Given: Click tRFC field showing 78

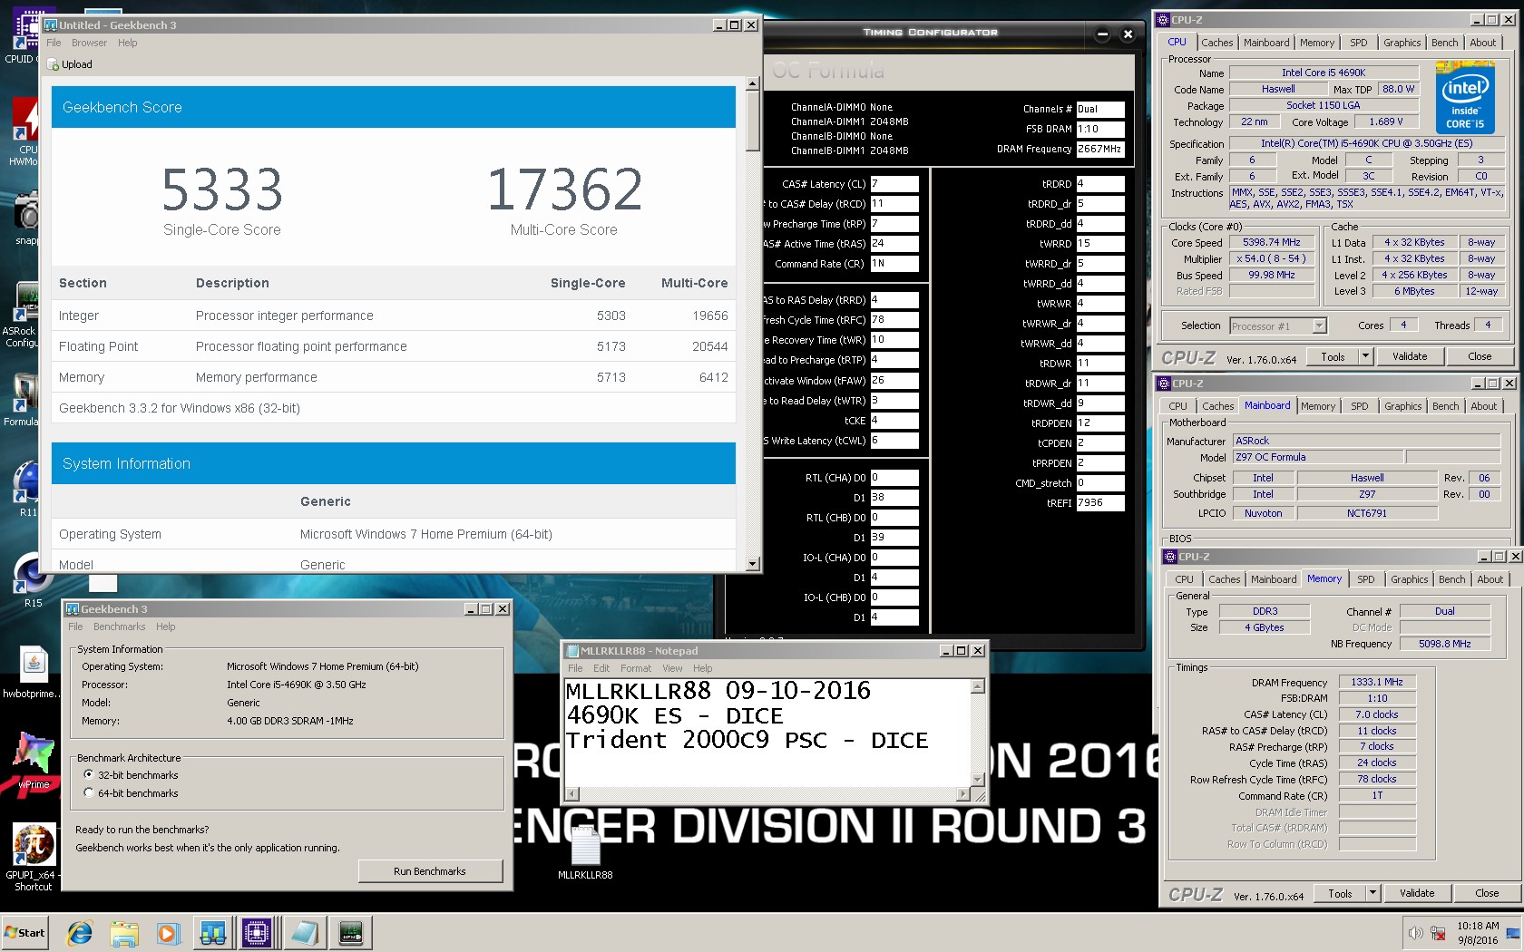Looking at the screenshot, I should [894, 320].
